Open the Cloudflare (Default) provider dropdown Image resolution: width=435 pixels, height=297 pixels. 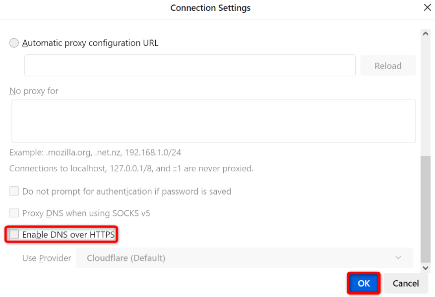(x=244, y=258)
